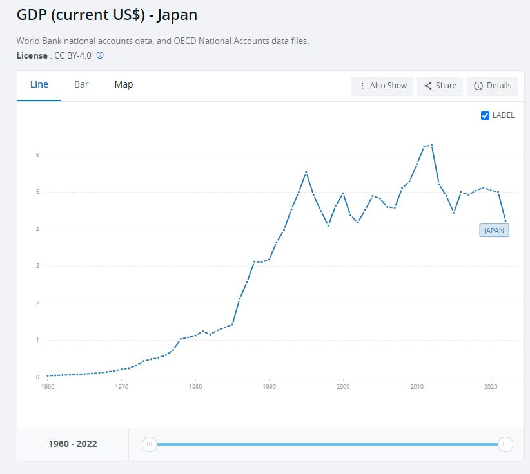Open the Also Show menu
Image resolution: width=530 pixels, height=474 pixels.
[382, 86]
